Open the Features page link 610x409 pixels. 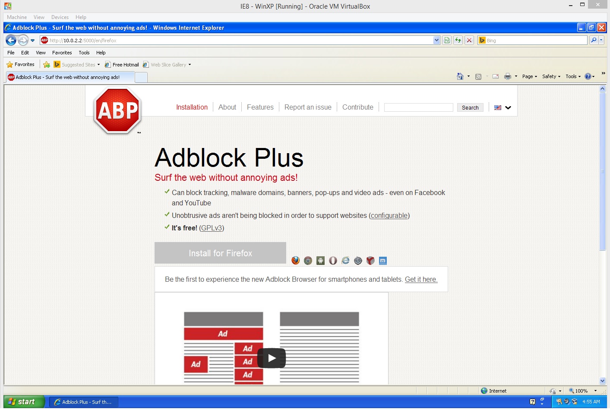260,107
